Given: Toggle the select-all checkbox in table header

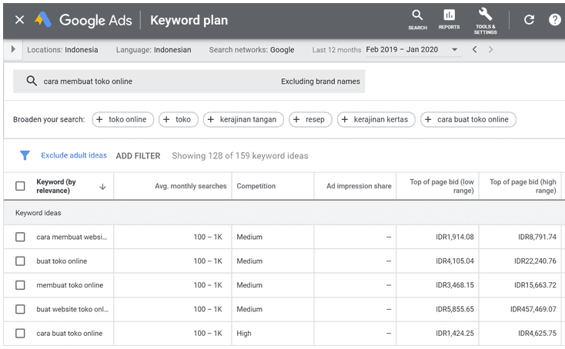Looking at the screenshot, I should point(20,186).
